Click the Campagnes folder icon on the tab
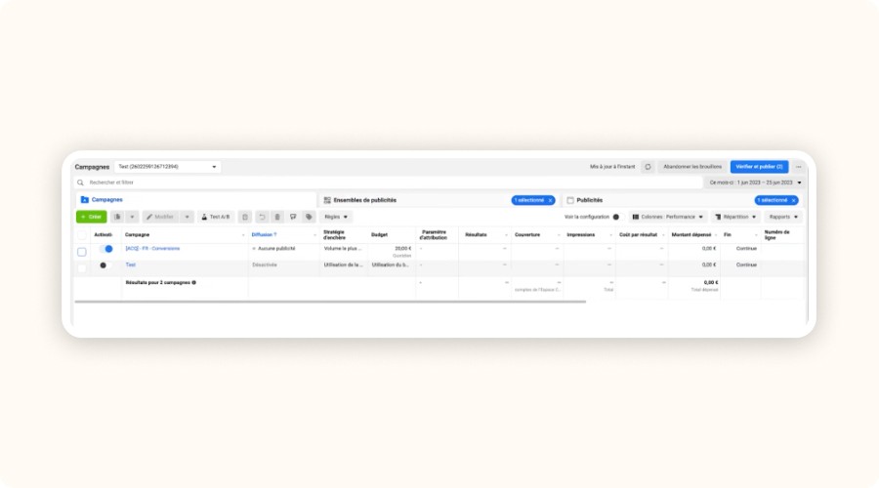 (x=85, y=200)
